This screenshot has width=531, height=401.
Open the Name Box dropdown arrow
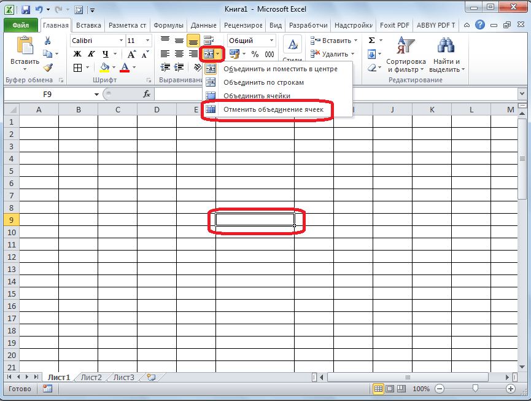(96, 95)
